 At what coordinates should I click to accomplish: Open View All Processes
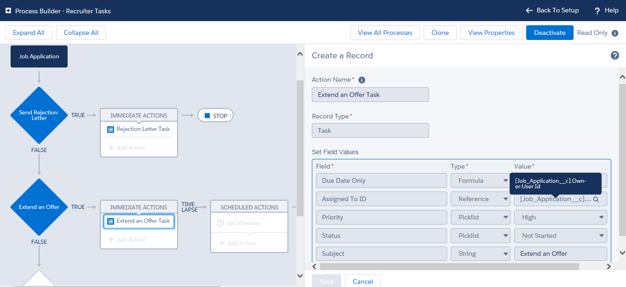click(x=385, y=33)
